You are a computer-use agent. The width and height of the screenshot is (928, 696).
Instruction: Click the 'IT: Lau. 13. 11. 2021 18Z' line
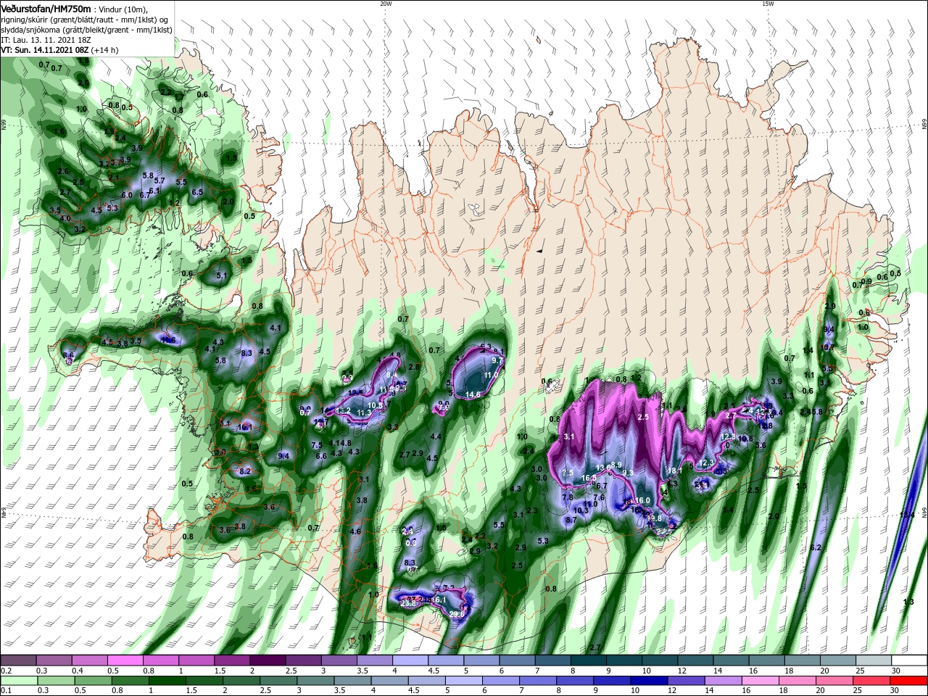coord(45,40)
